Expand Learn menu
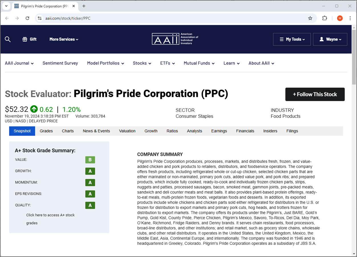357x257 pixels. click(231, 63)
